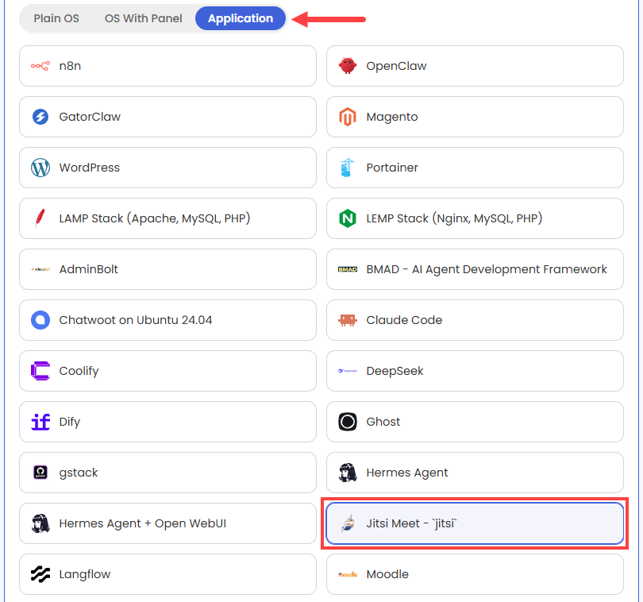Click the Jitsi Meet logo icon
Viewport: 643px width, 602px height.
click(348, 523)
